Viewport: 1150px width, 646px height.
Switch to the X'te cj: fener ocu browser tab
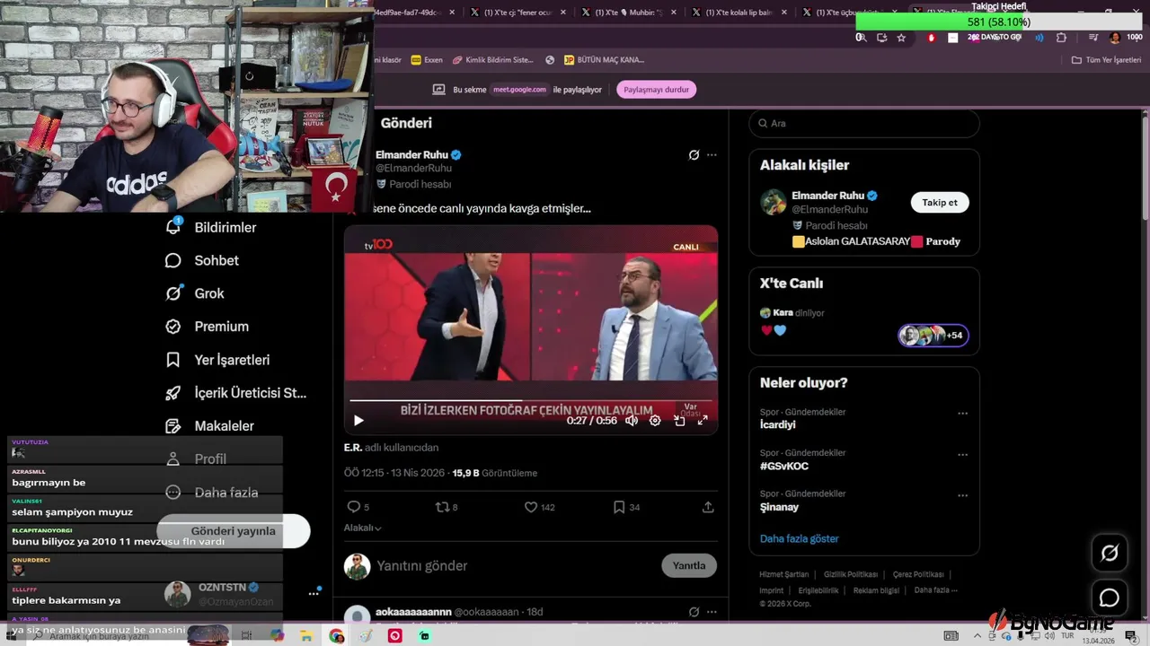(x=519, y=13)
